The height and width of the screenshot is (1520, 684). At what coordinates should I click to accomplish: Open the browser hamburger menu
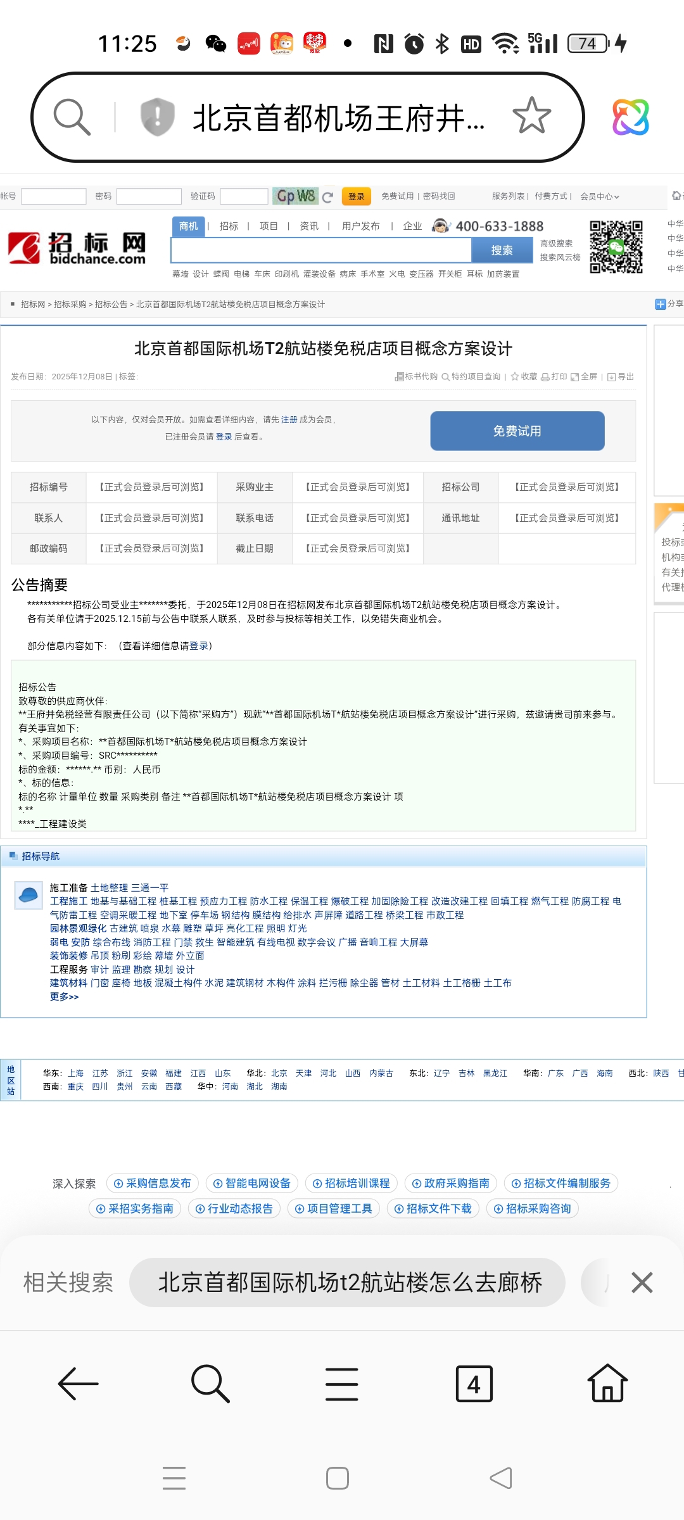pyautogui.click(x=342, y=1384)
